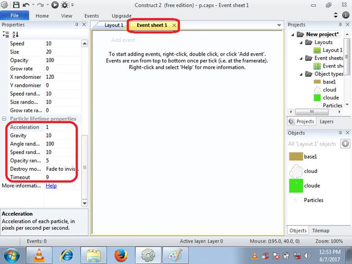Switch to the Layers tab

coord(327,121)
